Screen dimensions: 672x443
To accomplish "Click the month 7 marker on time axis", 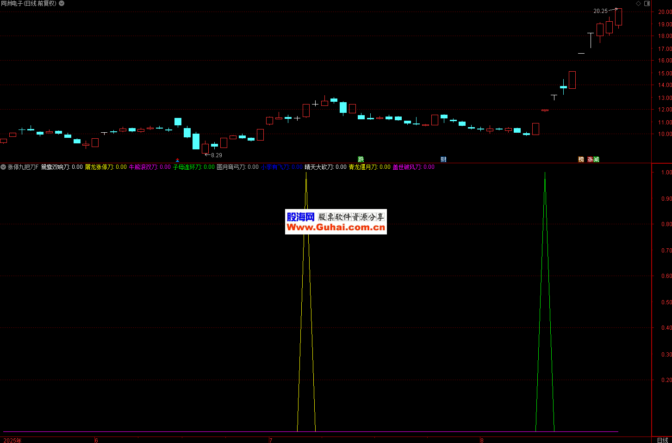I will click(x=271, y=440).
